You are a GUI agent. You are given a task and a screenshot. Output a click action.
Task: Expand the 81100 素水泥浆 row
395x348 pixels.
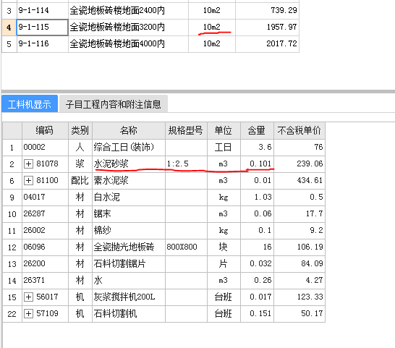pos(28,181)
